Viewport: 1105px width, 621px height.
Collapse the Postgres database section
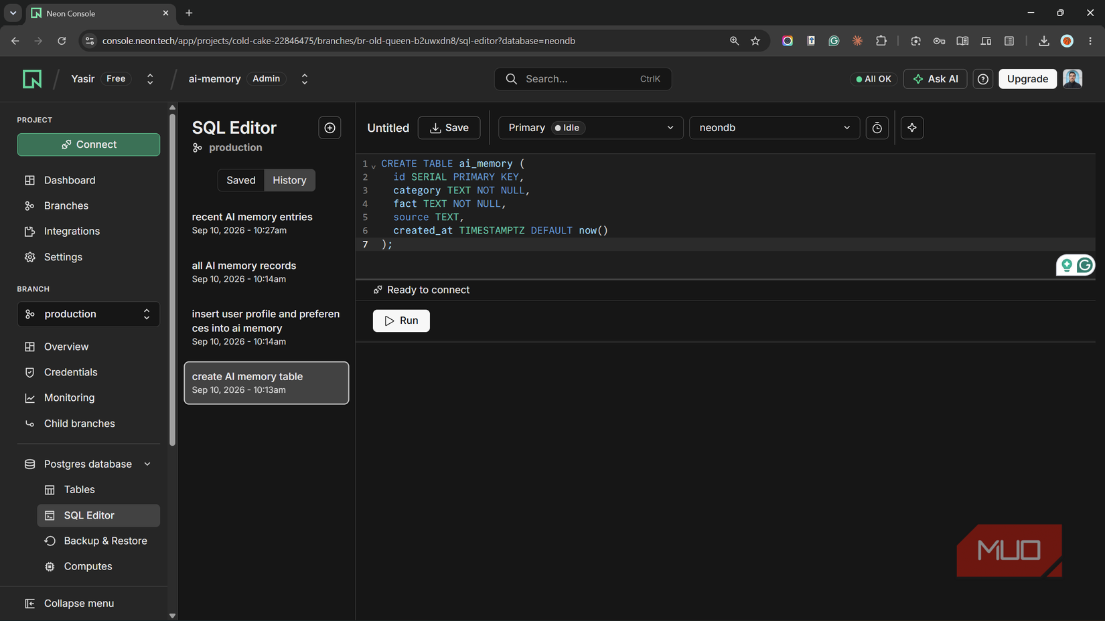click(147, 464)
